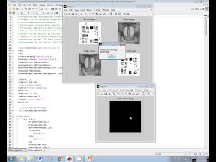Select second file tab at Editor bottom
This screenshot has height=162, width=216.
click(x=37, y=150)
